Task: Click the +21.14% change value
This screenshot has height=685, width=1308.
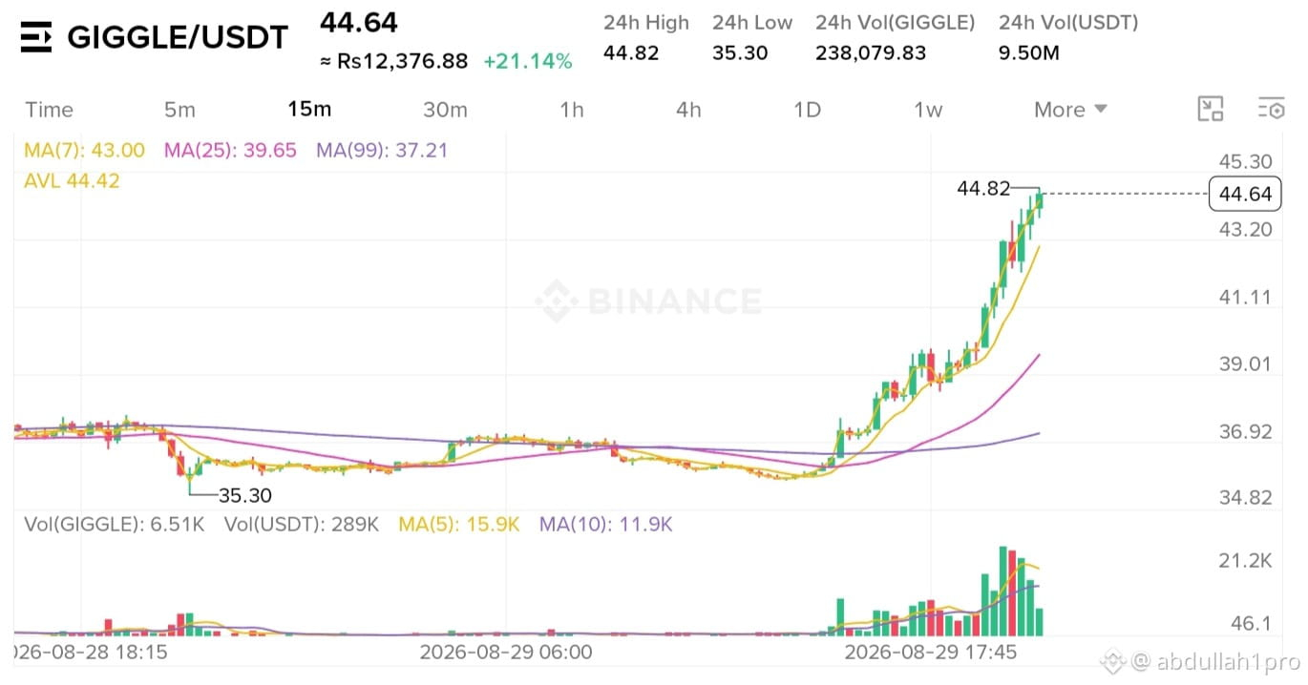Action: coord(528,62)
